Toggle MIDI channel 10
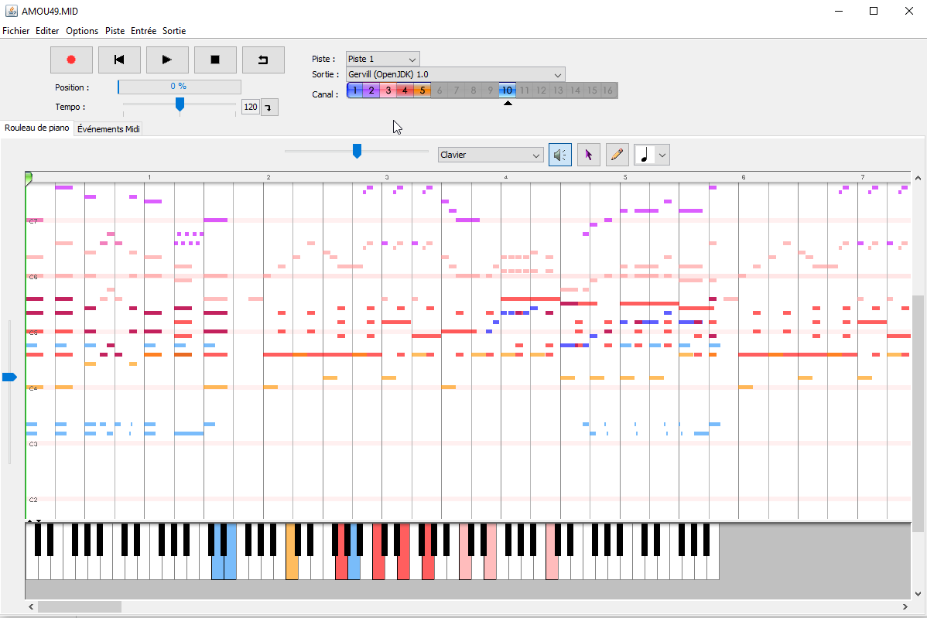This screenshot has height=618, width=927. pyautogui.click(x=507, y=90)
